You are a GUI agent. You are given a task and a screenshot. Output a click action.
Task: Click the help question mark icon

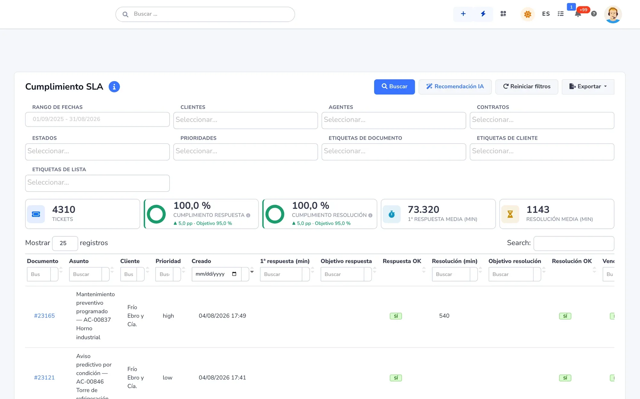click(x=594, y=14)
